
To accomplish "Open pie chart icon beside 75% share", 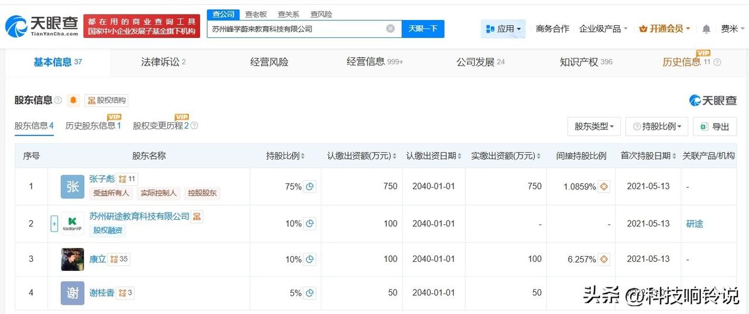I will (x=310, y=187).
